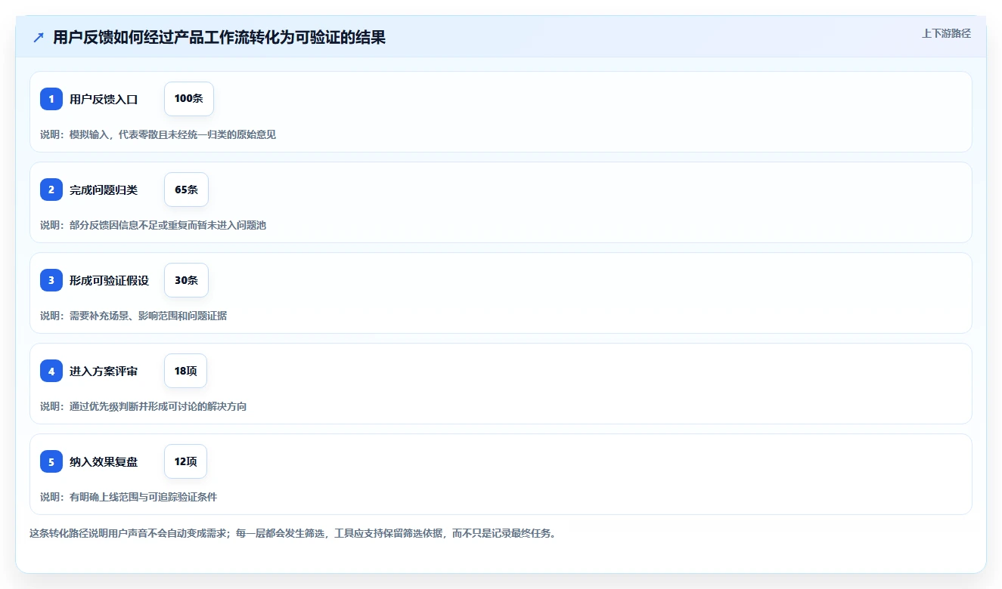Click the 完成问题归类 step label

pyautogui.click(x=104, y=190)
